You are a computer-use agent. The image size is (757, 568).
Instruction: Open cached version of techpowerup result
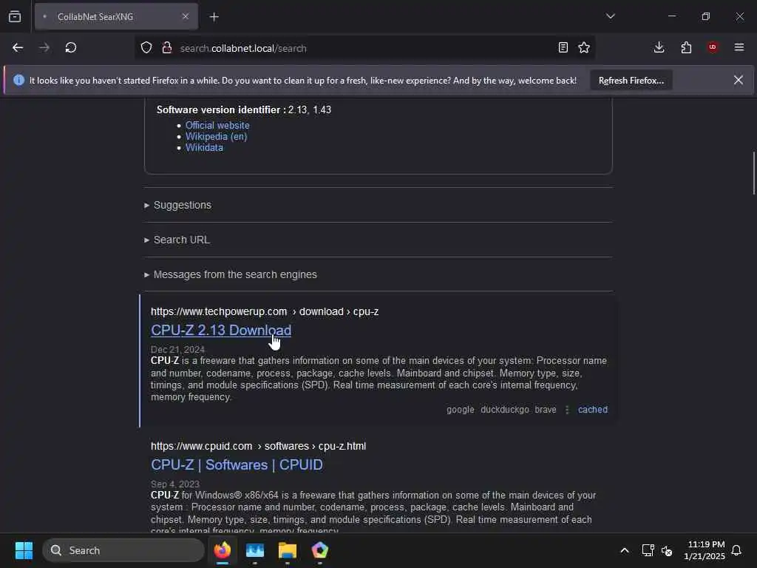pos(592,410)
